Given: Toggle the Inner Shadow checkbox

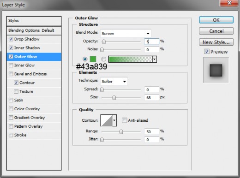Looking at the screenshot, I should pos(11,48).
